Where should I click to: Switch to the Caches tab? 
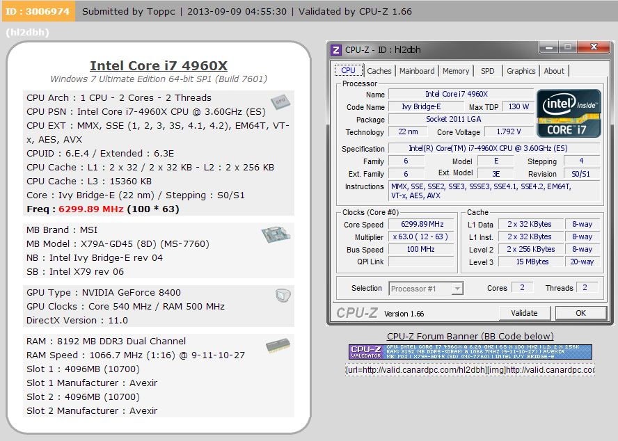click(x=379, y=71)
